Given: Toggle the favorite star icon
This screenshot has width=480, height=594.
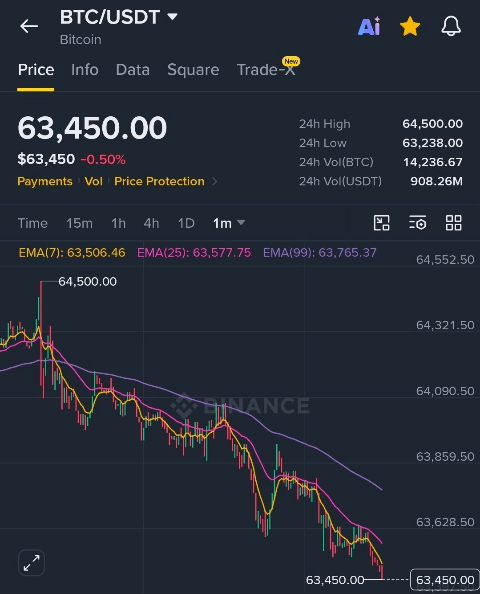Looking at the screenshot, I should point(410,26).
